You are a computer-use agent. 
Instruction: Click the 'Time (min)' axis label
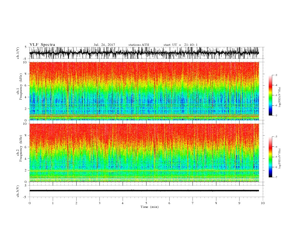click(x=149, y=207)
